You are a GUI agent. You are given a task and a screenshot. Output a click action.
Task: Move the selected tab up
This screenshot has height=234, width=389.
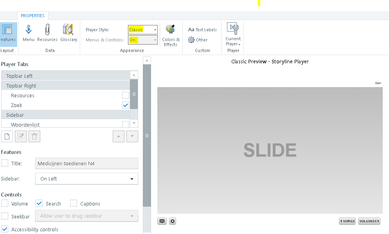[119, 136]
